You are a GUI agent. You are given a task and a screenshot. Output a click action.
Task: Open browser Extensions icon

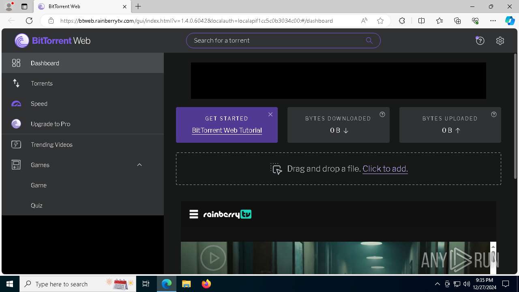pos(402,21)
